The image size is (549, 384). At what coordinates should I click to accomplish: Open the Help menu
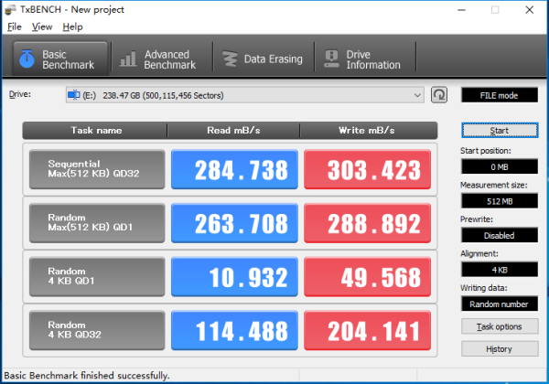pyautogui.click(x=72, y=27)
